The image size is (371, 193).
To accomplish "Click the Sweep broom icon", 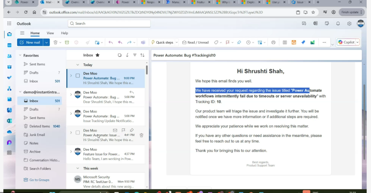I will 88,43.
